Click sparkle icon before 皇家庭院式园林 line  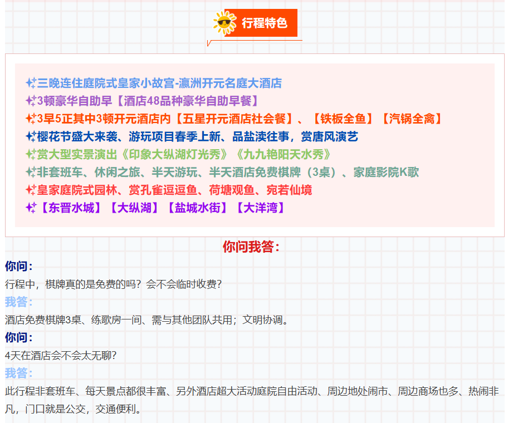tap(31, 190)
